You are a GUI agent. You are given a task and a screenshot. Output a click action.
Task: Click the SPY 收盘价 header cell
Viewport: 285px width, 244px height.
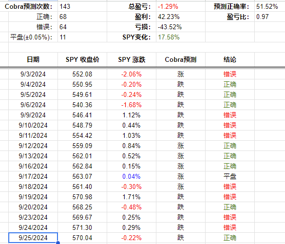pos(82,59)
